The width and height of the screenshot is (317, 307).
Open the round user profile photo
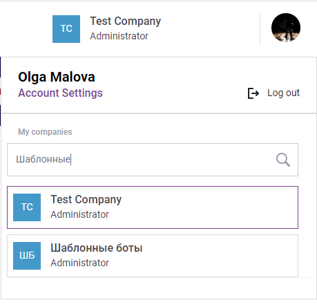[286, 28]
